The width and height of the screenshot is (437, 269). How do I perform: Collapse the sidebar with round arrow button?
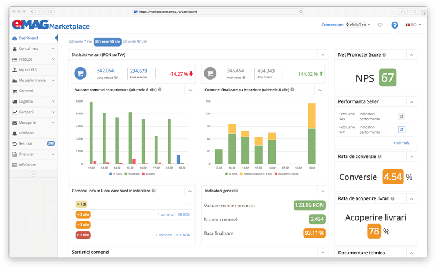[33, 174]
